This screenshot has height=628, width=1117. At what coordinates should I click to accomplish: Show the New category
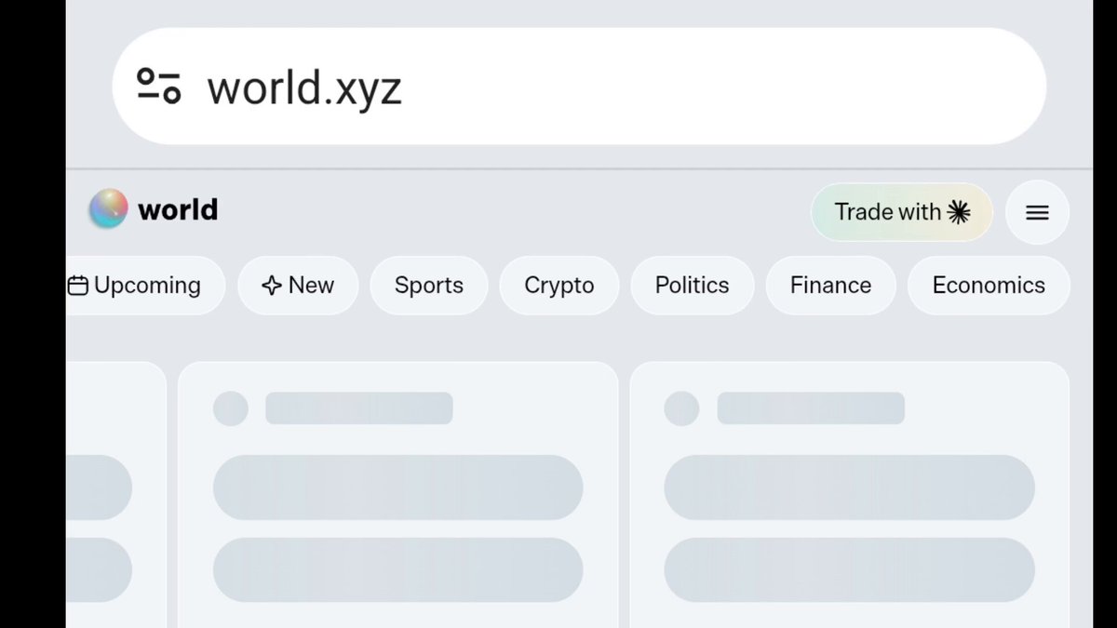(298, 286)
